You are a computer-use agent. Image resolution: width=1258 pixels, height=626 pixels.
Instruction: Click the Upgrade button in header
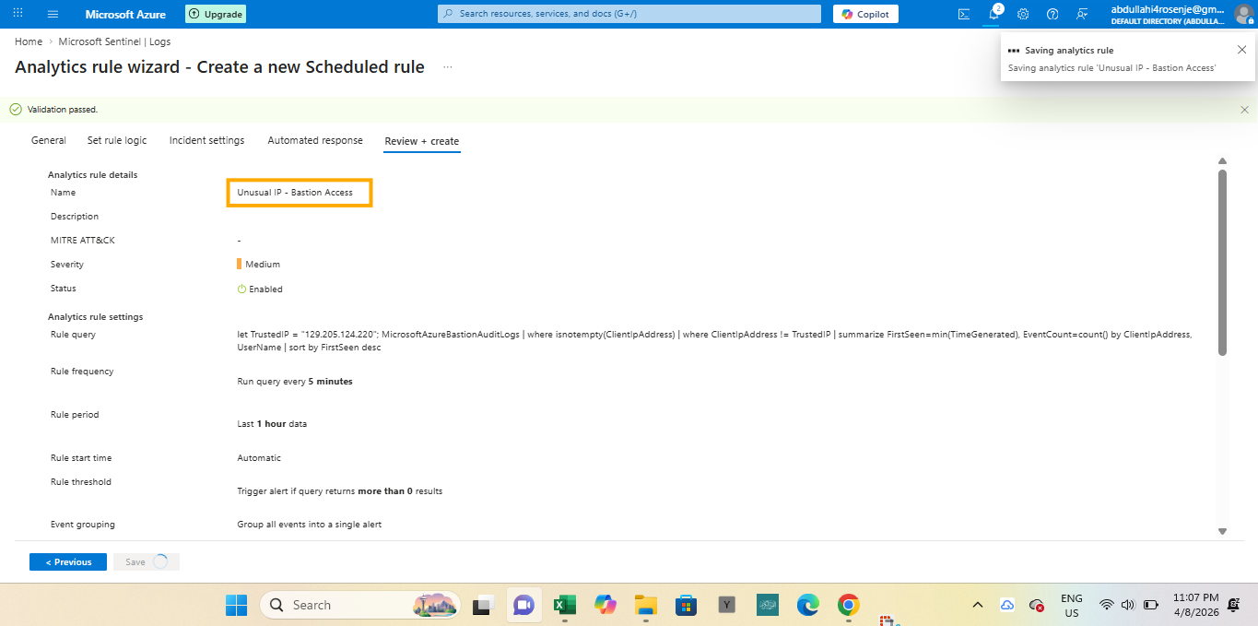216,14
